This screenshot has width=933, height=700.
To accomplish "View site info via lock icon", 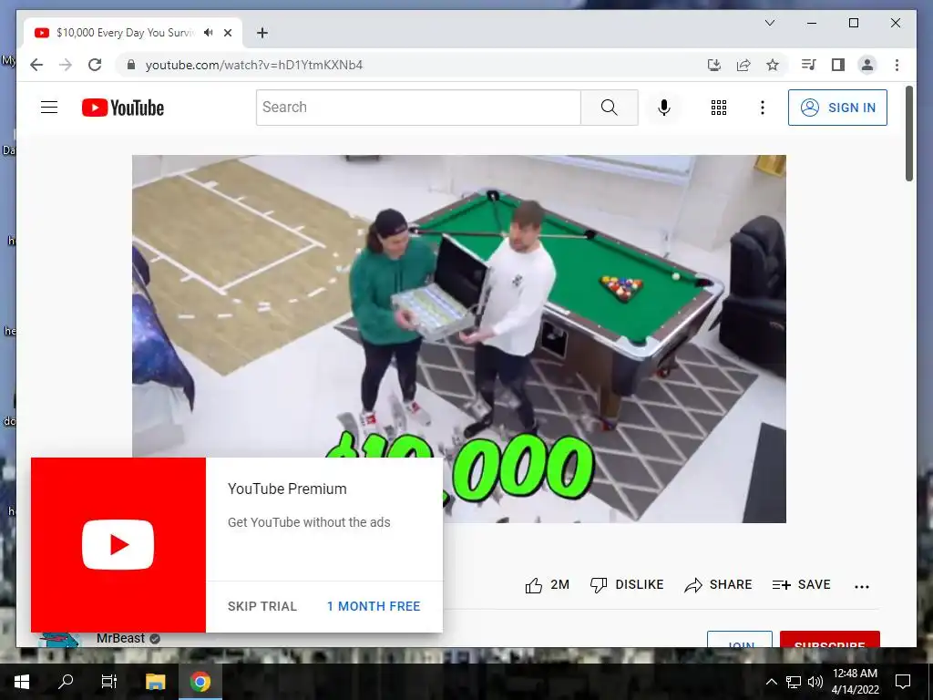I will [x=131, y=65].
